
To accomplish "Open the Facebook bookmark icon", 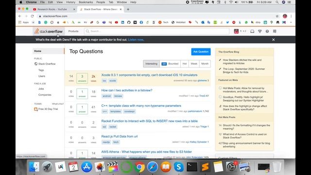I will click(141, 22).
